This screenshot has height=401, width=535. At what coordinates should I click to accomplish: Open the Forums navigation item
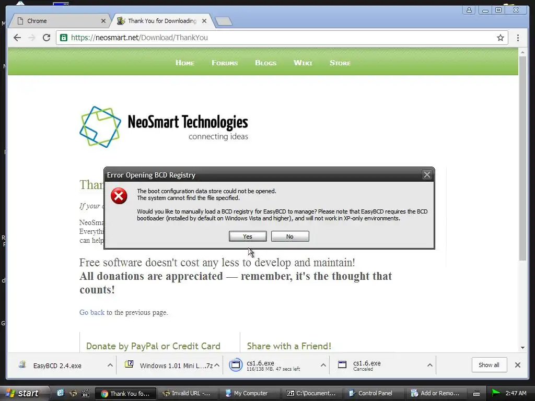225,63
